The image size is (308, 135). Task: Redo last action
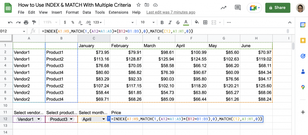click(x=18, y=22)
